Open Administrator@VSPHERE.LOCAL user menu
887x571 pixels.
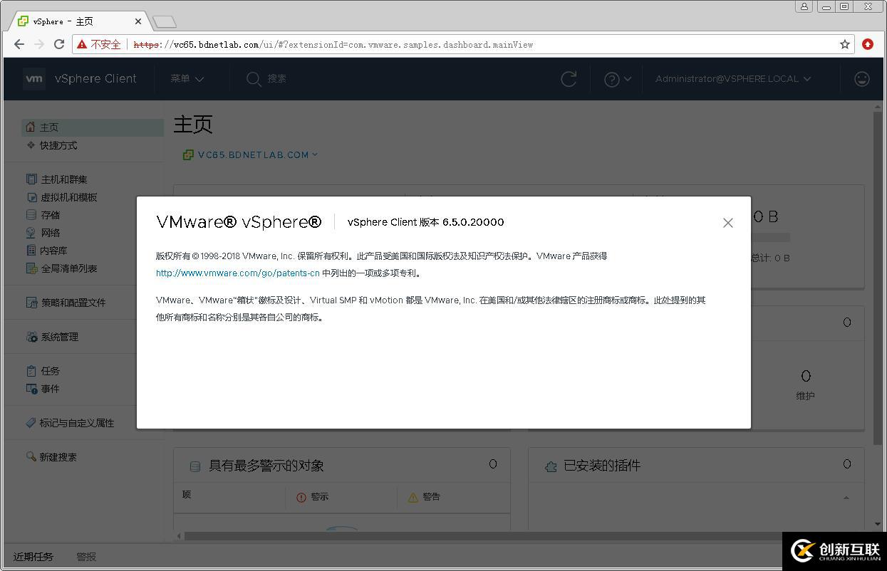coord(733,79)
